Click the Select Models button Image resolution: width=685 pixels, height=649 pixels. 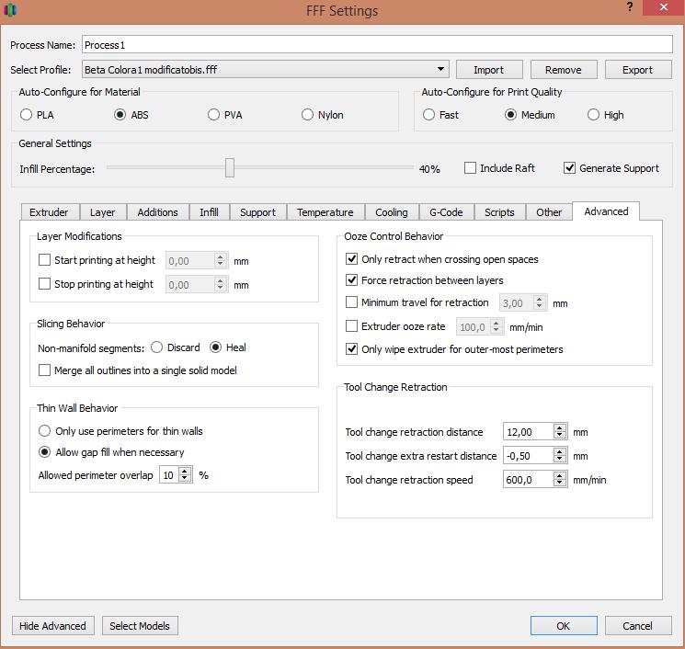coord(140,626)
